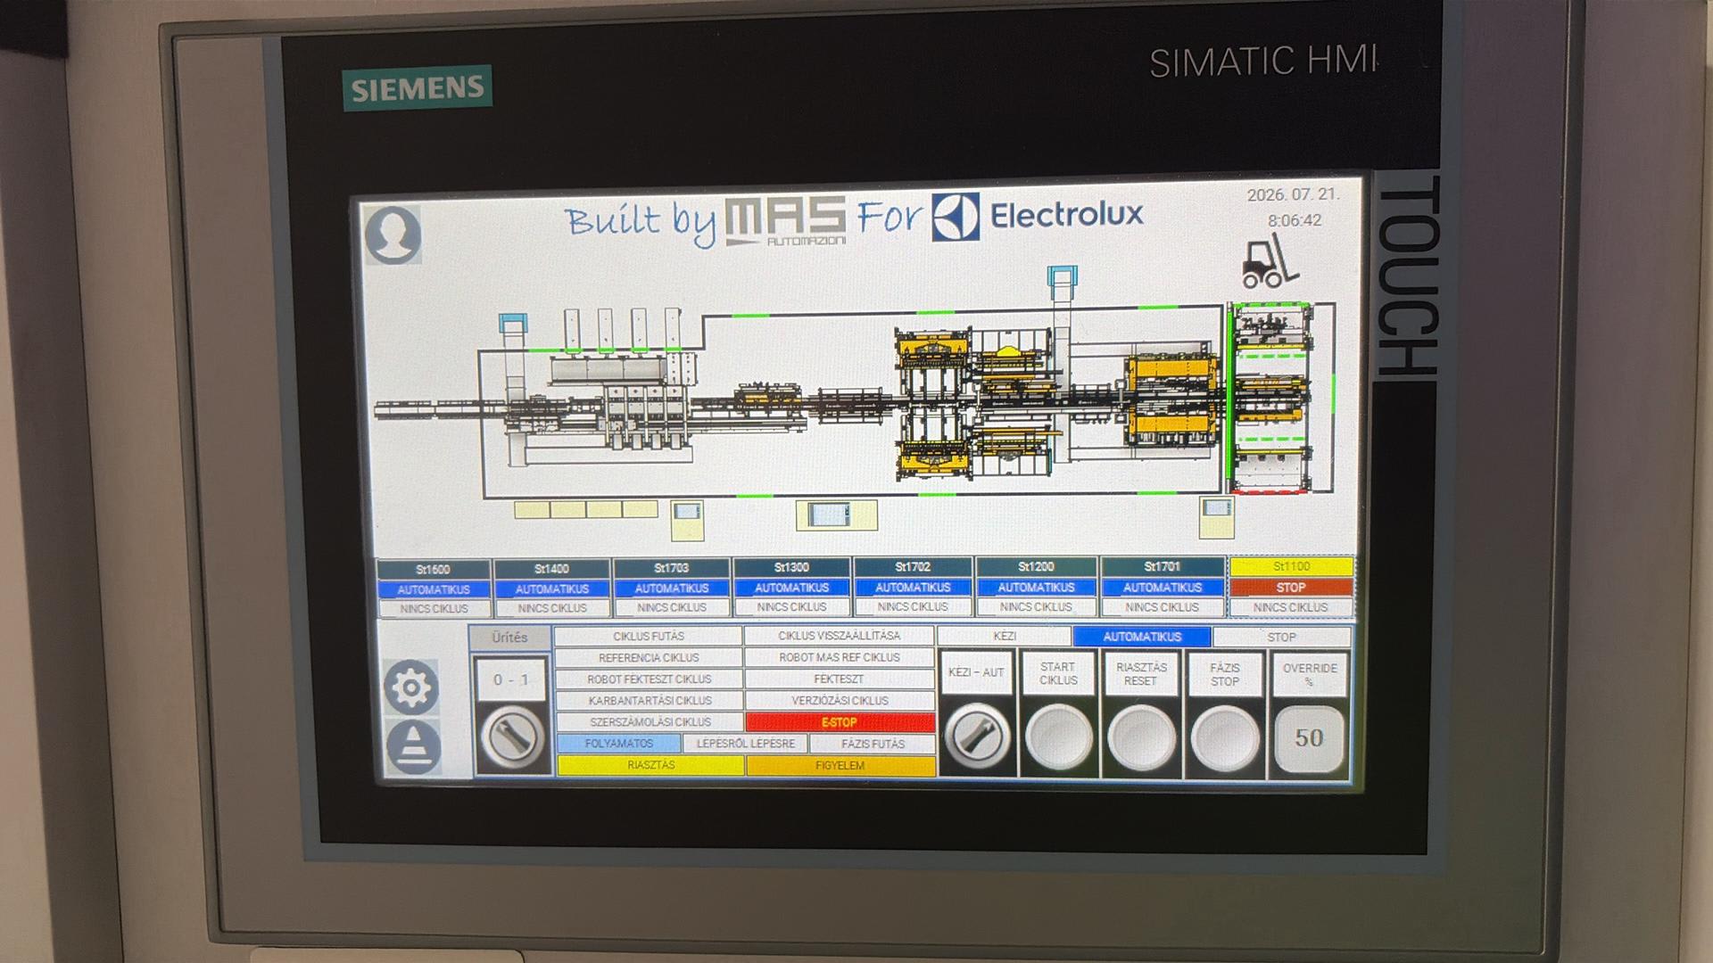Tap the clock showing 8:06:42
The image size is (1713, 963).
1295,220
